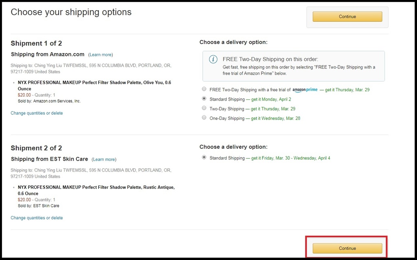Viewport: 417px width, 260px height.
Task: Click the Amazon Prime logo
Action: [x=305, y=90]
